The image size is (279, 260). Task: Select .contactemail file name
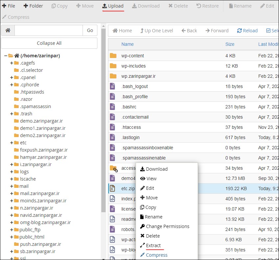coord(135,117)
